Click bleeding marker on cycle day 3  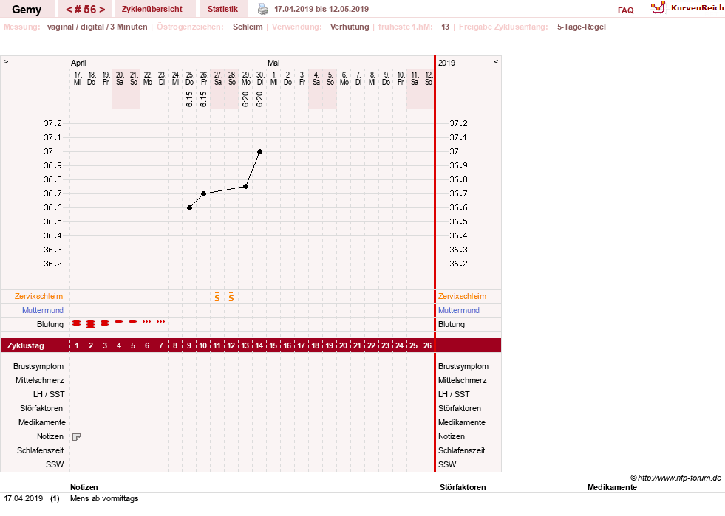[105, 323]
